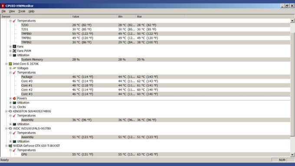Open the Help menu
Image resolution: width=295 pixels, height=166 pixels.
[31, 11]
